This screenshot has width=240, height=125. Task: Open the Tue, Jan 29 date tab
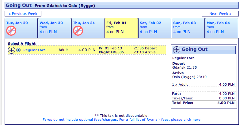(21, 28)
